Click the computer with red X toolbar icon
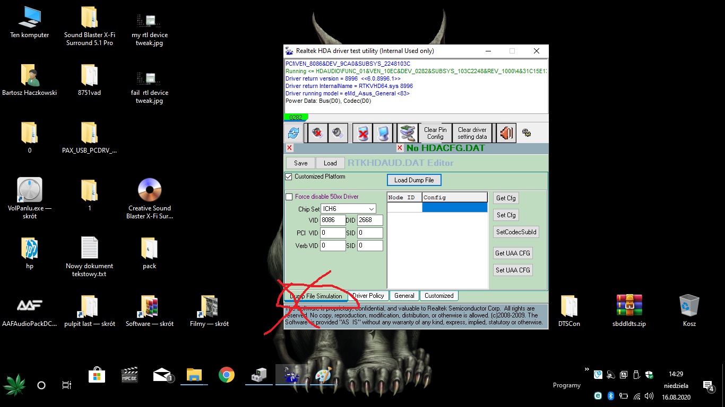The image size is (725, 407). 362,133
